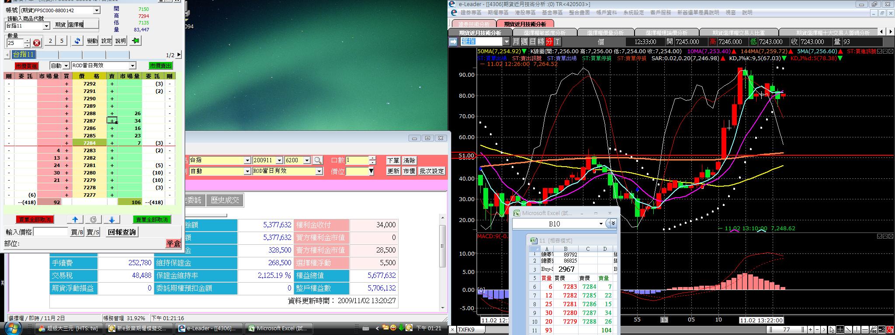Open the 證券專區 menu
Screen dimensions: 895x335
[471, 13]
